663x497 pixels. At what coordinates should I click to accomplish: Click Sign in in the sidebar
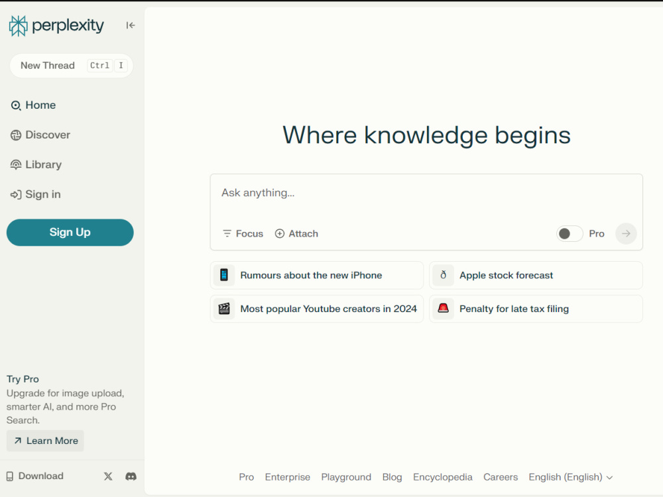click(36, 194)
